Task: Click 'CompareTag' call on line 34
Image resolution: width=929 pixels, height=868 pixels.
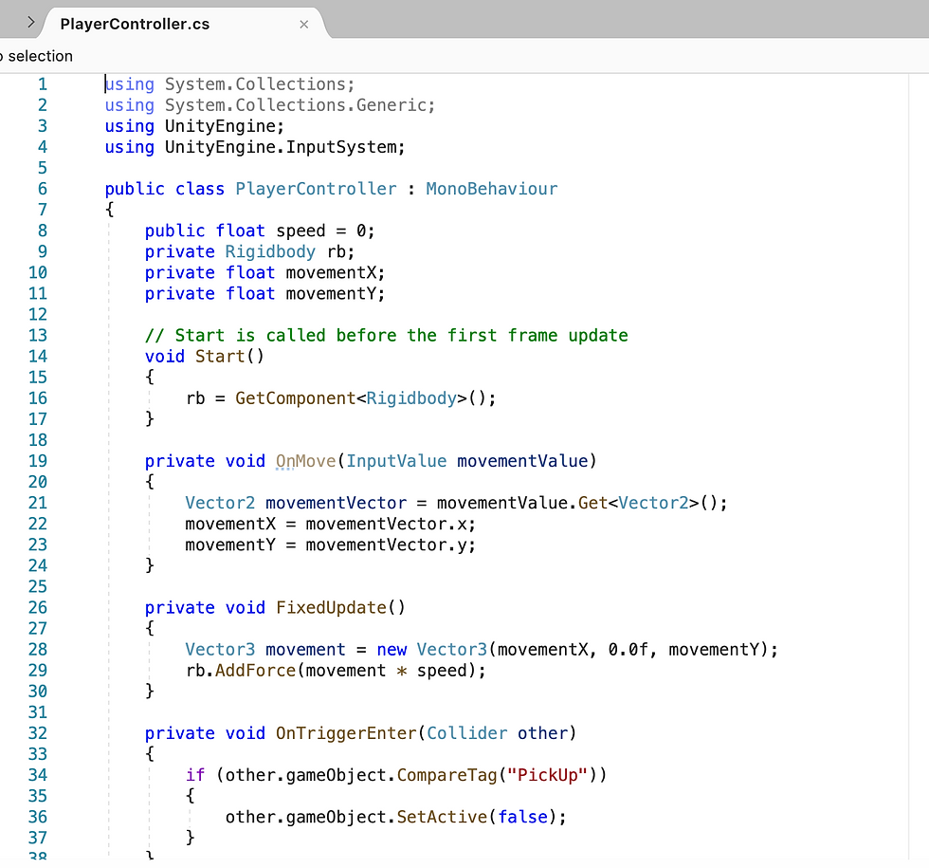Action: 446,776
